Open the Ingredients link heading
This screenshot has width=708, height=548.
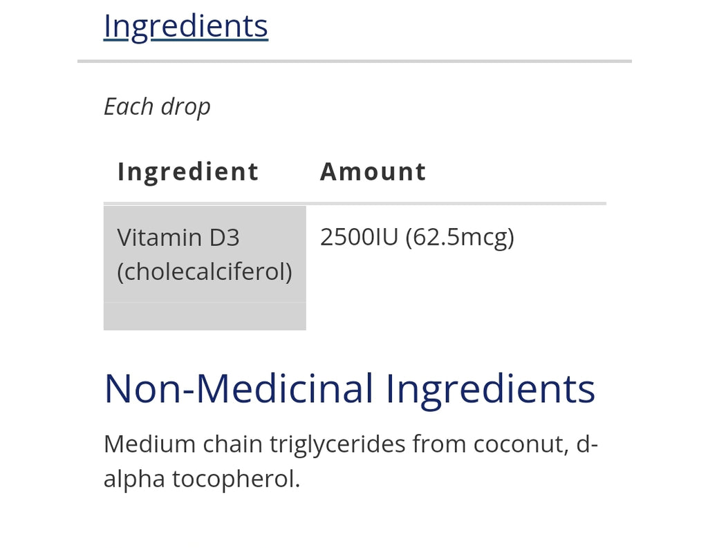(185, 27)
